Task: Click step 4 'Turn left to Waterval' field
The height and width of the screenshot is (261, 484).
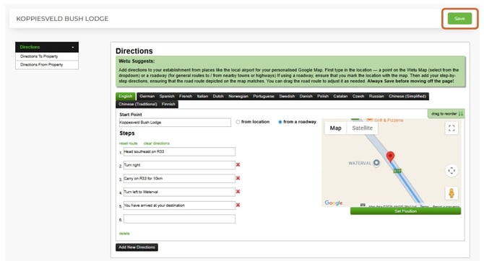Action: pos(179,192)
